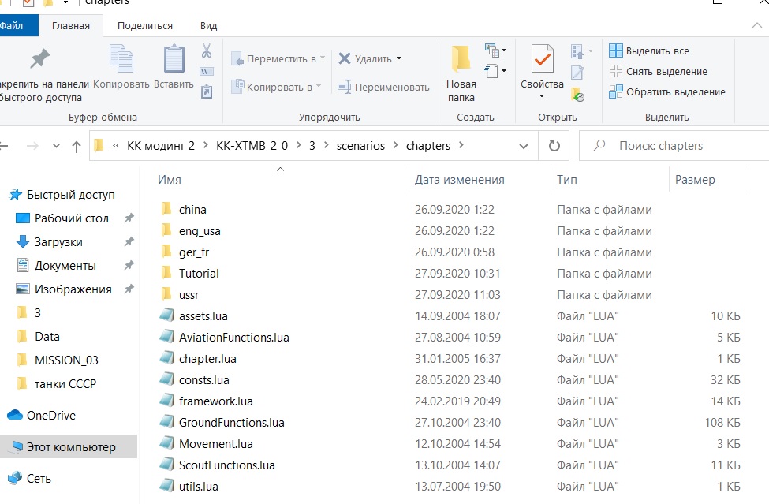
Task: Select the ScoutFunctions.lua file
Action: coord(226,465)
